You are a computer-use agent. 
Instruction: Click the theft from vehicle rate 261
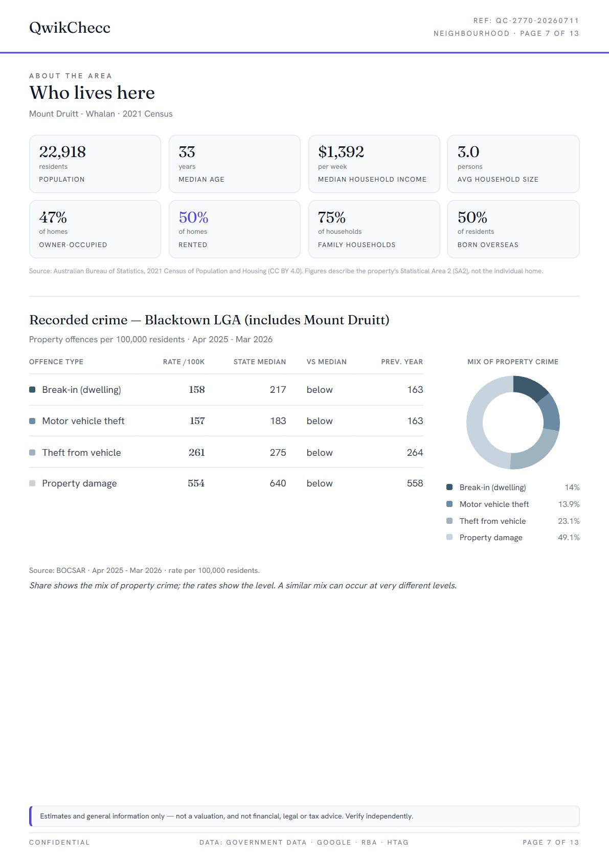196,453
